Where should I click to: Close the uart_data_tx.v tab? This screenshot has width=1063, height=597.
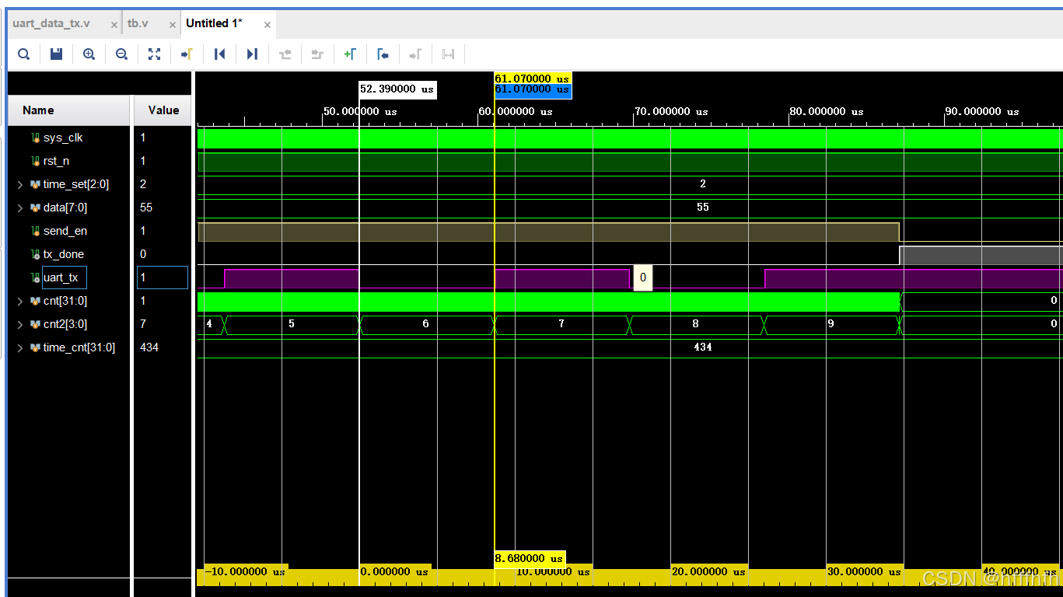click(x=114, y=25)
